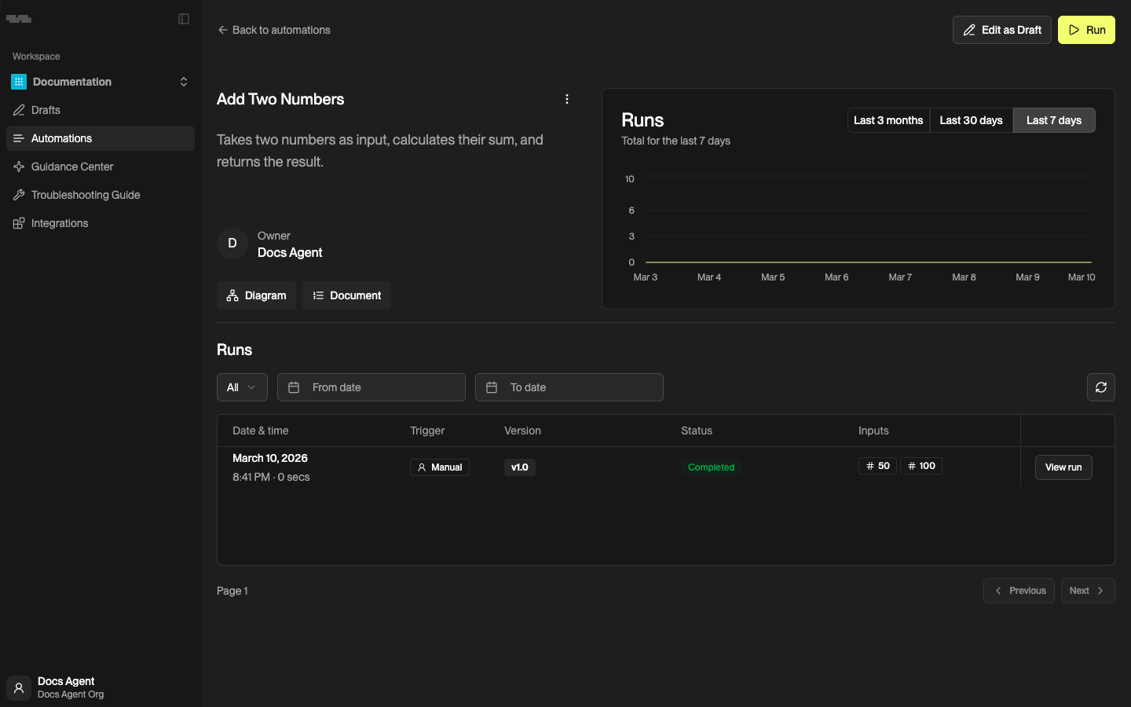Click the owner avatar with letter D

(x=232, y=244)
